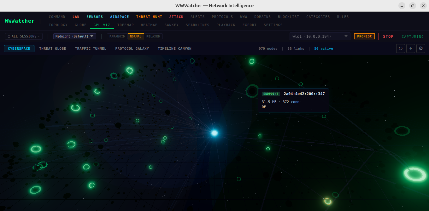Open the WWW section

click(244, 17)
